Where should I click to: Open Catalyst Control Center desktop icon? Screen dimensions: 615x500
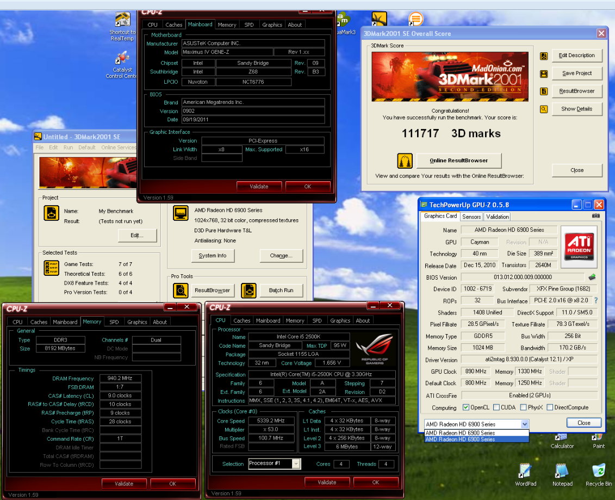122,65
